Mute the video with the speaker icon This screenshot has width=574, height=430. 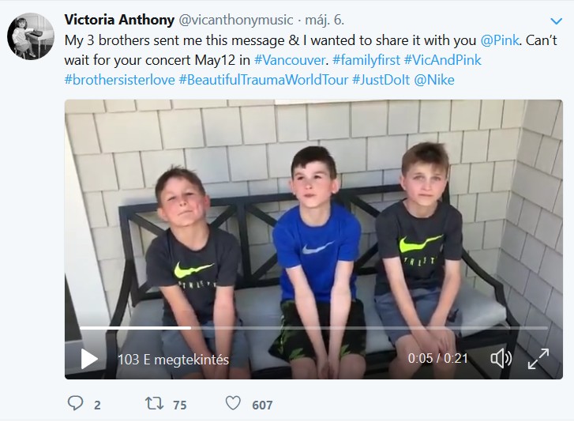(x=501, y=358)
